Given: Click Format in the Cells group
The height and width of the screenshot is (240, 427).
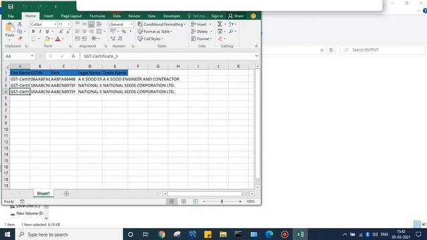Looking at the screenshot, I should pos(201,39).
